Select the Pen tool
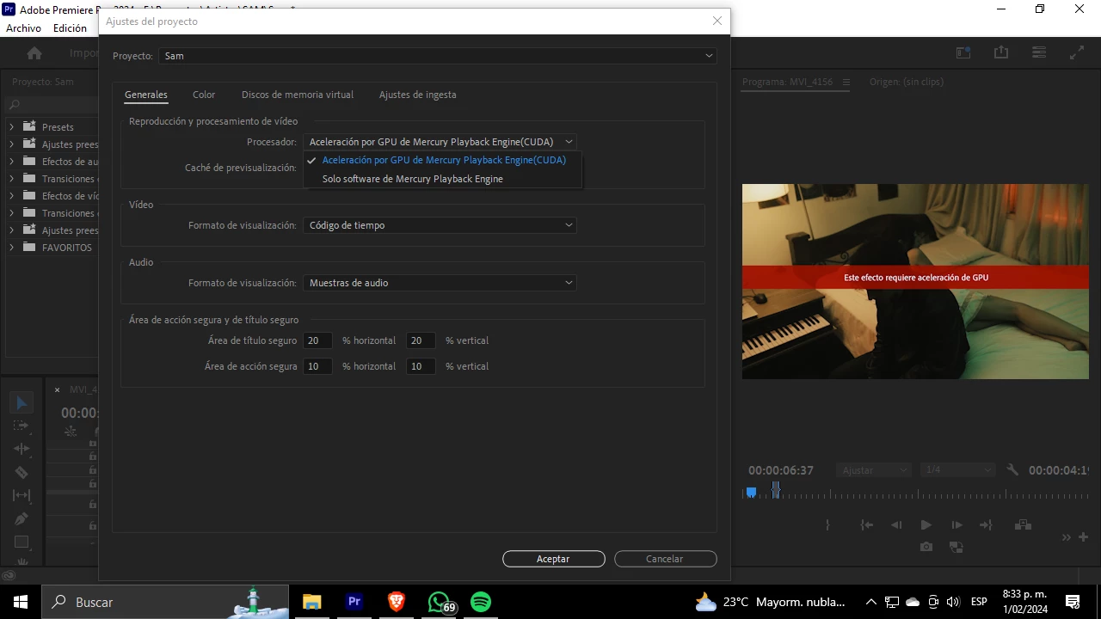The height and width of the screenshot is (619, 1101). pos(22,518)
